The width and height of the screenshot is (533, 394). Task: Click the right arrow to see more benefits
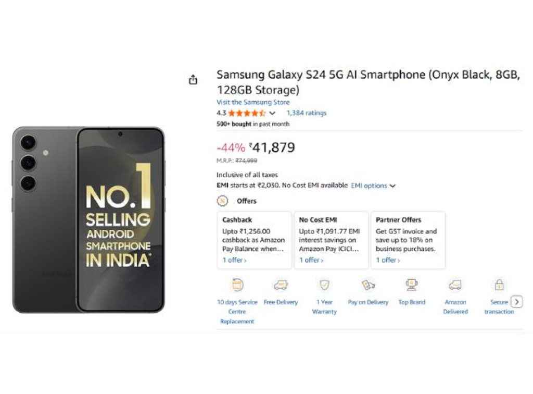pos(517,302)
